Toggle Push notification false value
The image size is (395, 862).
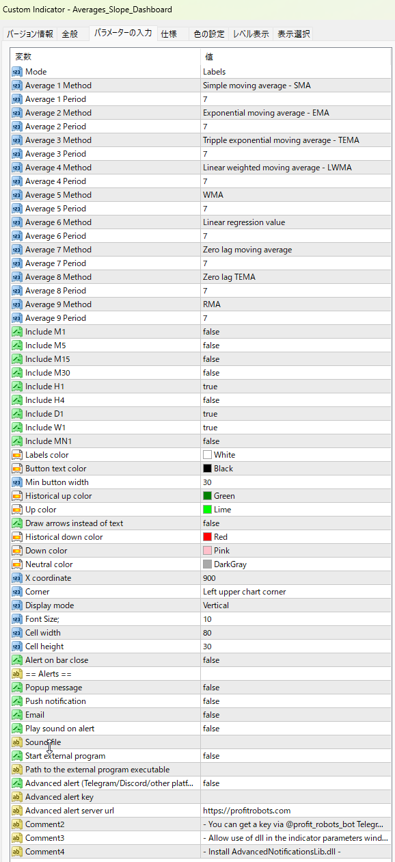point(296,701)
